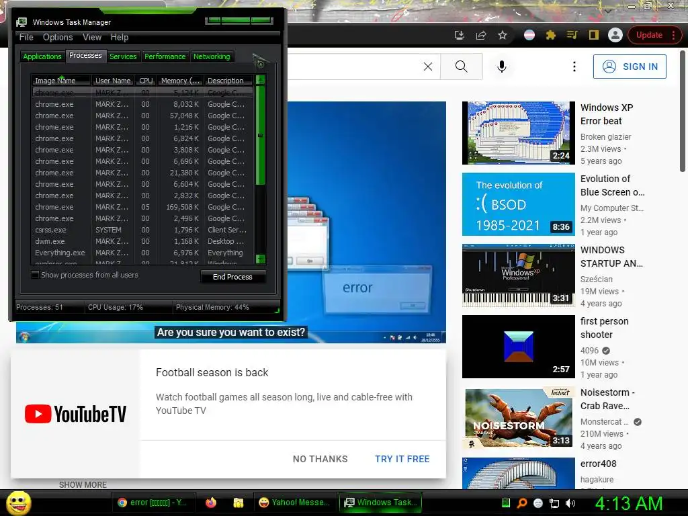688x516 pixels.
Task: Clear the search box with the X
Action: [428, 67]
